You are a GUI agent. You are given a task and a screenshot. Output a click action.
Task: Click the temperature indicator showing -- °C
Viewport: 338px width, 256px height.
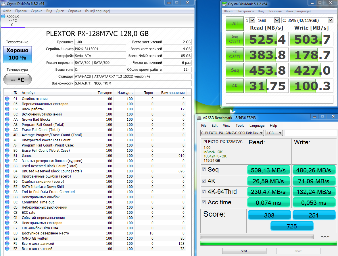tap(18, 80)
